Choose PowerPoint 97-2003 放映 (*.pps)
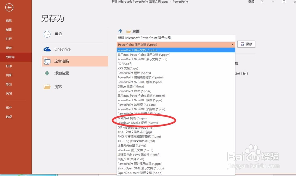 pos(176,100)
